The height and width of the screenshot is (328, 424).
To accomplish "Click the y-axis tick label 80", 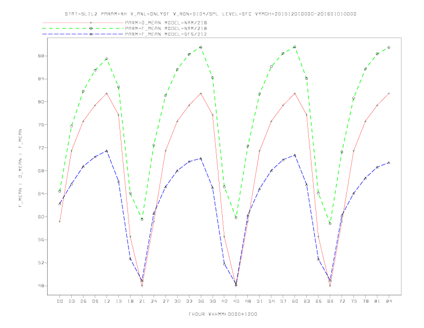I will [42, 102].
